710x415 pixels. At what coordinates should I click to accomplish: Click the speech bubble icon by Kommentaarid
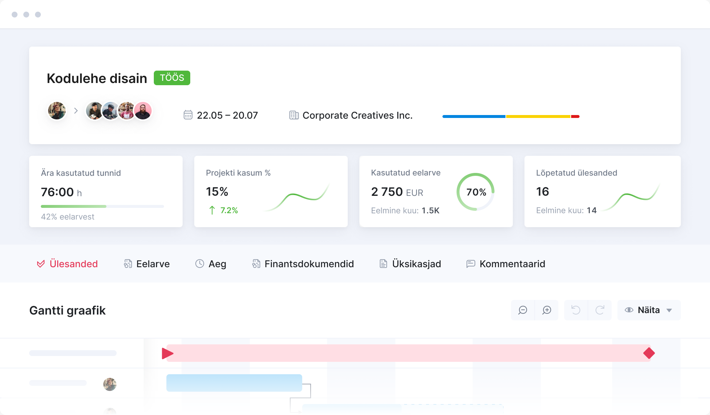[x=471, y=264]
